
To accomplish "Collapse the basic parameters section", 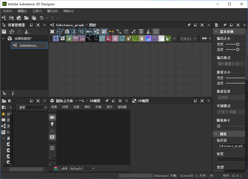I will point(216,32).
